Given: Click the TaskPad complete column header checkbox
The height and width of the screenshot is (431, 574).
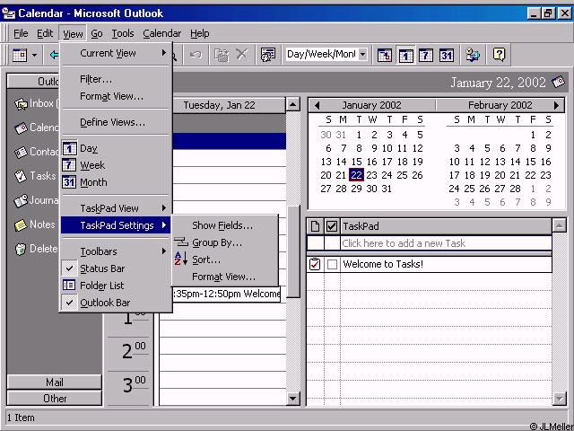Looking at the screenshot, I should click(332, 226).
